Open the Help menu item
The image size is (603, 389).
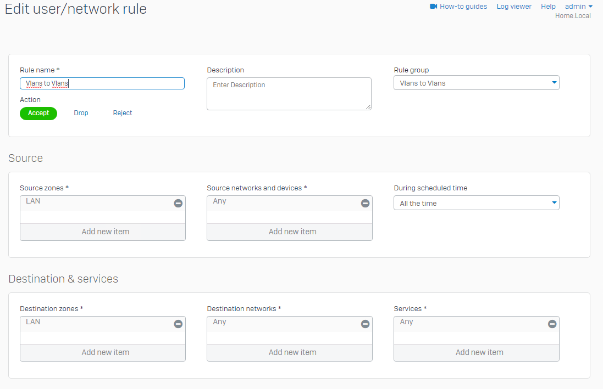[x=548, y=7]
